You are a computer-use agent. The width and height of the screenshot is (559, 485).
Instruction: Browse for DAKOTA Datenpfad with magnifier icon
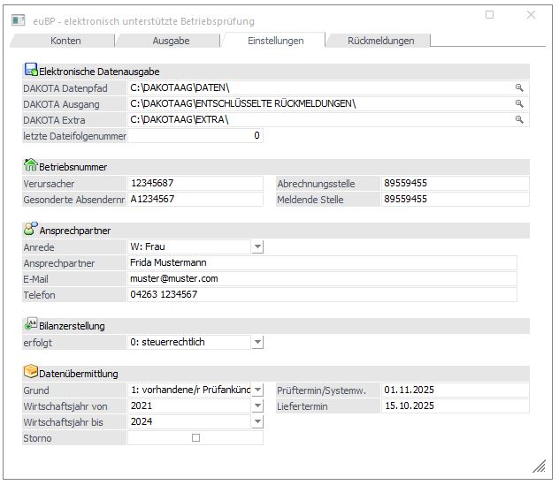(520, 87)
